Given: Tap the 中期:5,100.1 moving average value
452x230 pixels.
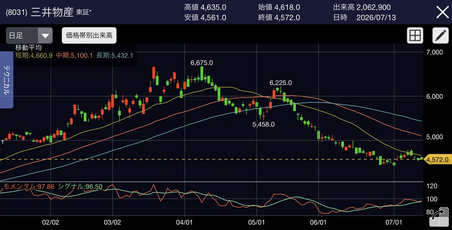Looking at the screenshot, I should (74, 55).
